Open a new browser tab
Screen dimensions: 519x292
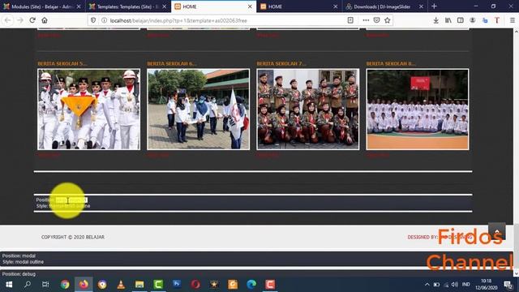click(x=435, y=6)
